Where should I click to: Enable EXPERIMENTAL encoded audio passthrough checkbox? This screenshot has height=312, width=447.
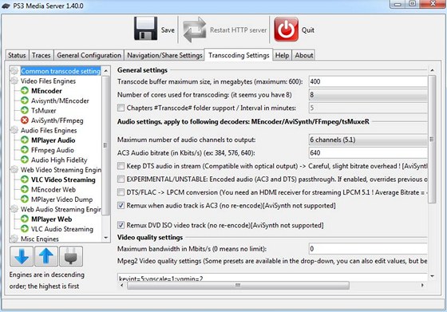click(x=121, y=179)
